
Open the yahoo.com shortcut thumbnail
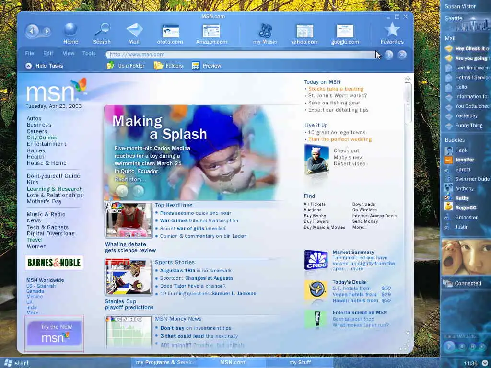[x=304, y=31]
